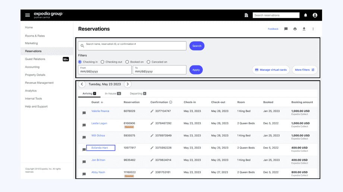Click the blue Search button

pos(197,46)
